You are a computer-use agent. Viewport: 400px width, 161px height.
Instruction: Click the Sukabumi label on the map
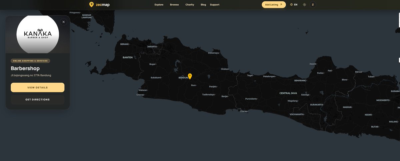[x=156, y=78]
